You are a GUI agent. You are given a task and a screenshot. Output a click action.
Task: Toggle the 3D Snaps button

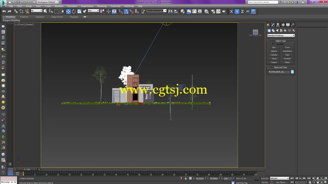point(121,11)
